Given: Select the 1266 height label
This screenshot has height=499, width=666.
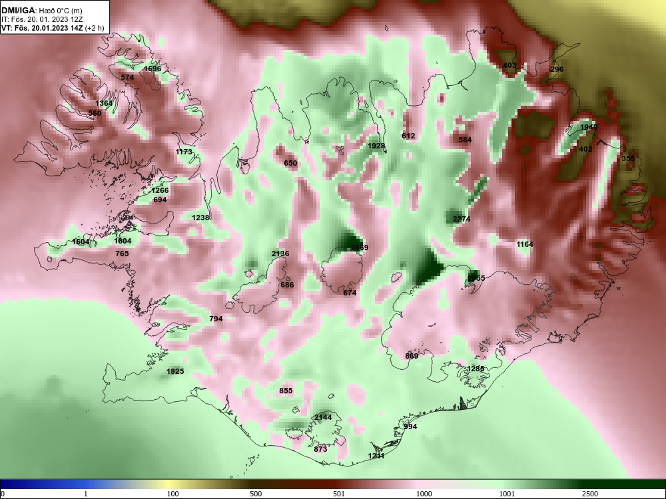Looking at the screenshot, I should coord(160,190).
